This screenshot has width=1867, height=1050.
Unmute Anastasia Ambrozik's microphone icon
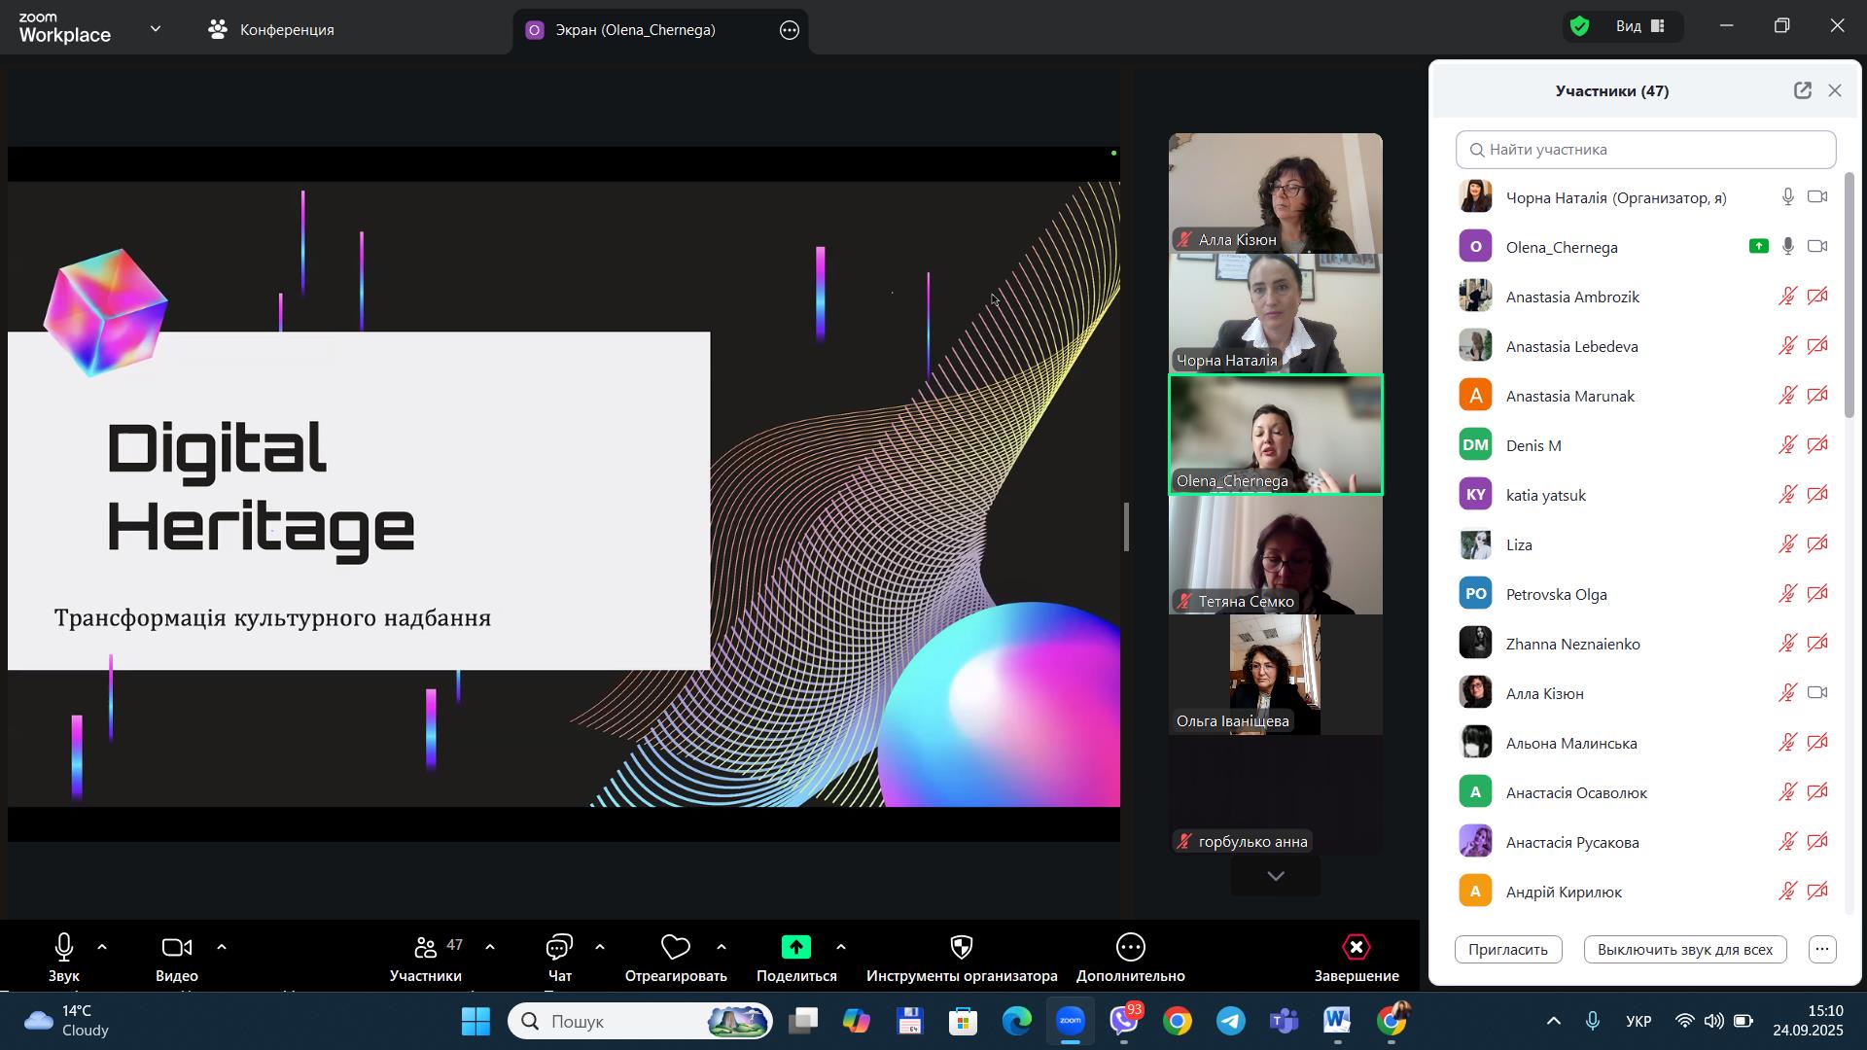click(1787, 297)
